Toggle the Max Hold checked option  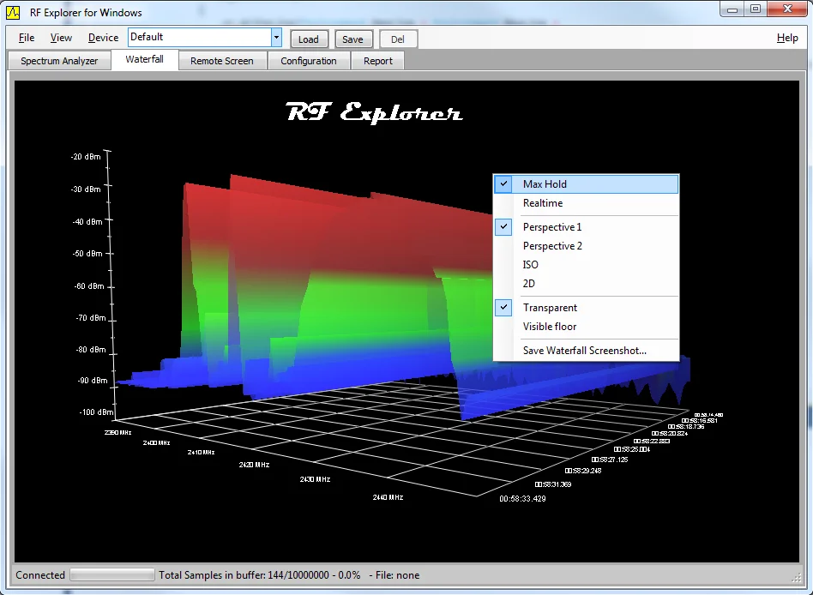[545, 184]
